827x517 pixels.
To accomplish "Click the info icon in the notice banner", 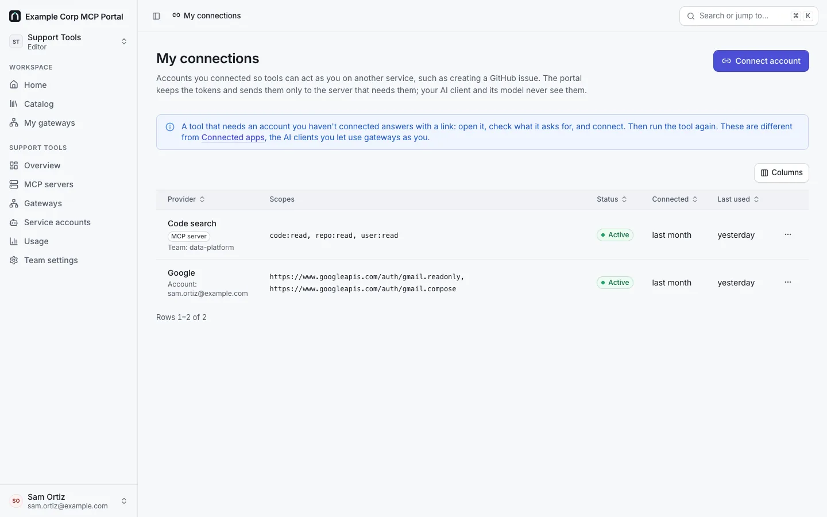I will [x=170, y=127].
